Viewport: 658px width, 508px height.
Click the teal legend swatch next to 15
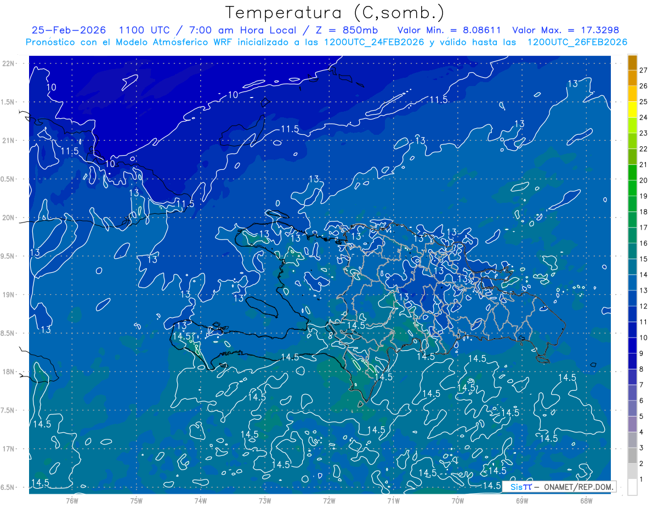coord(632,252)
